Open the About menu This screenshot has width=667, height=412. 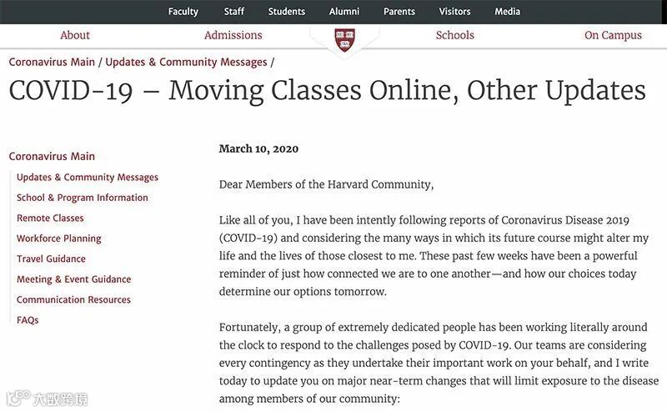[75, 35]
